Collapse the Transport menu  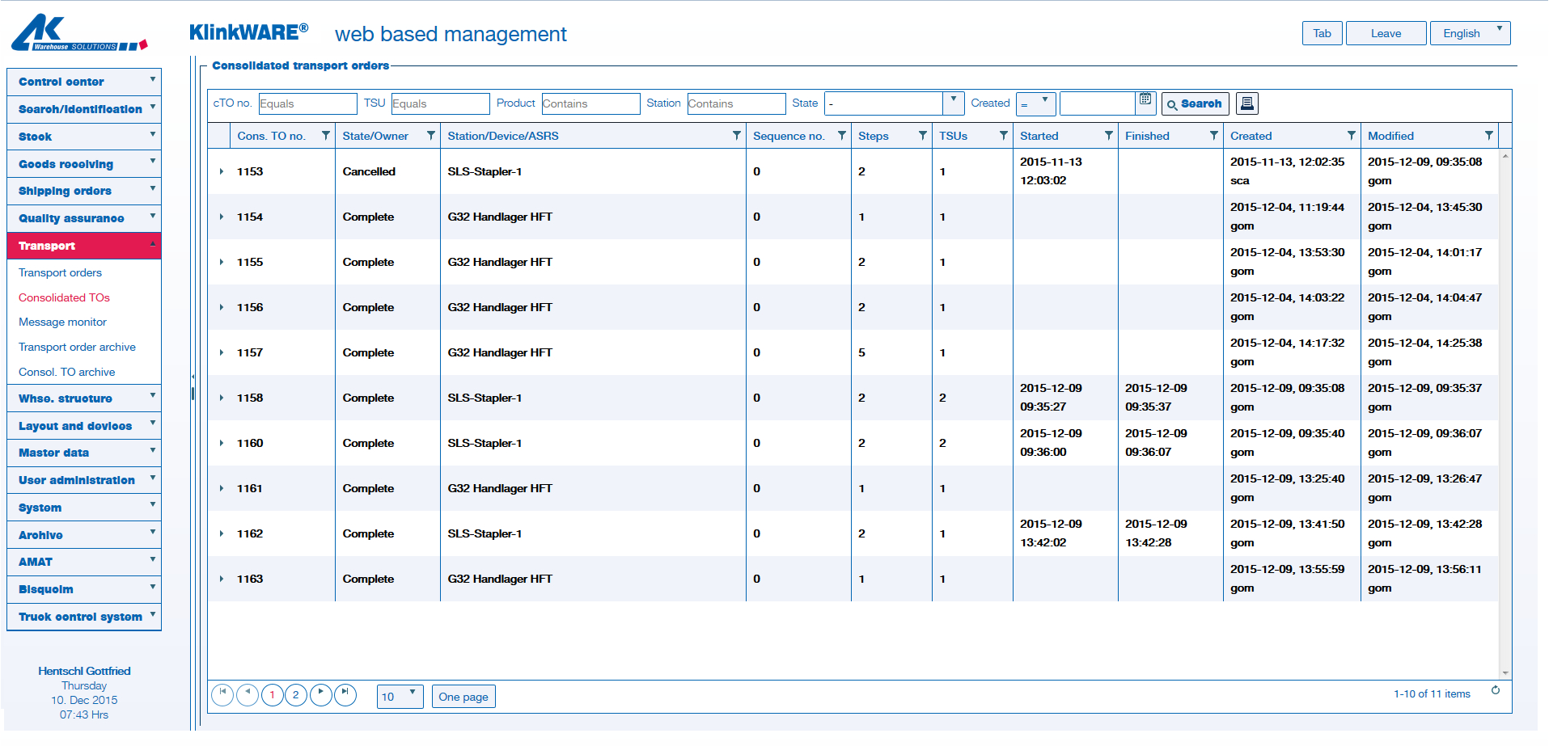click(x=84, y=246)
